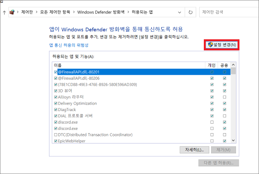Open the address bar history dropdown arrow
The image size is (259, 174).
(x=179, y=12)
